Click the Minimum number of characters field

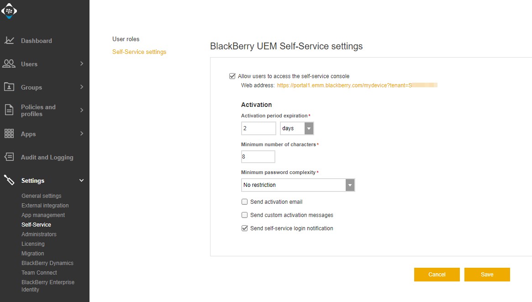click(258, 157)
